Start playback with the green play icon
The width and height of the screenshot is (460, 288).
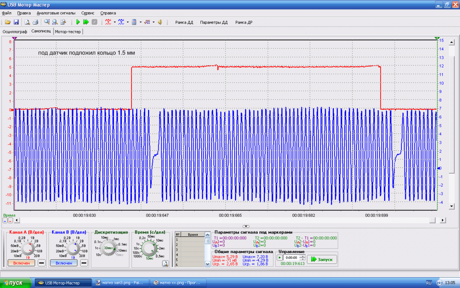coord(78,22)
